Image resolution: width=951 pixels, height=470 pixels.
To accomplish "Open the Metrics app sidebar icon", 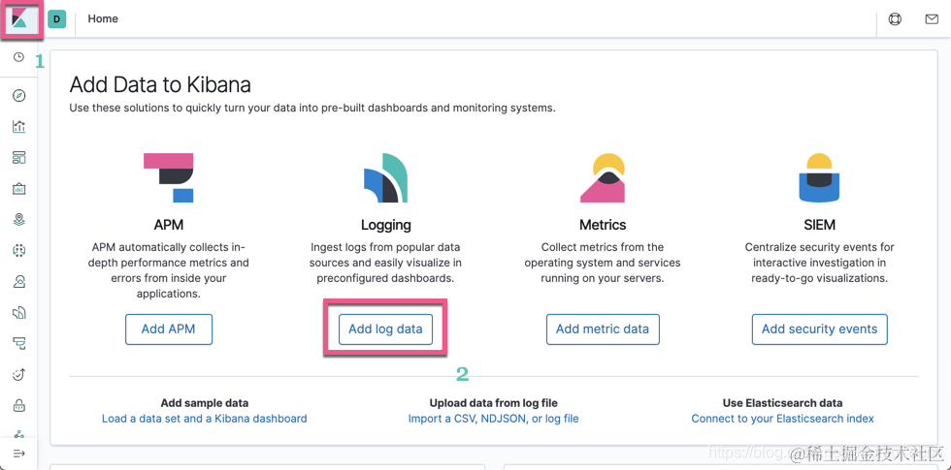I will click(18, 281).
